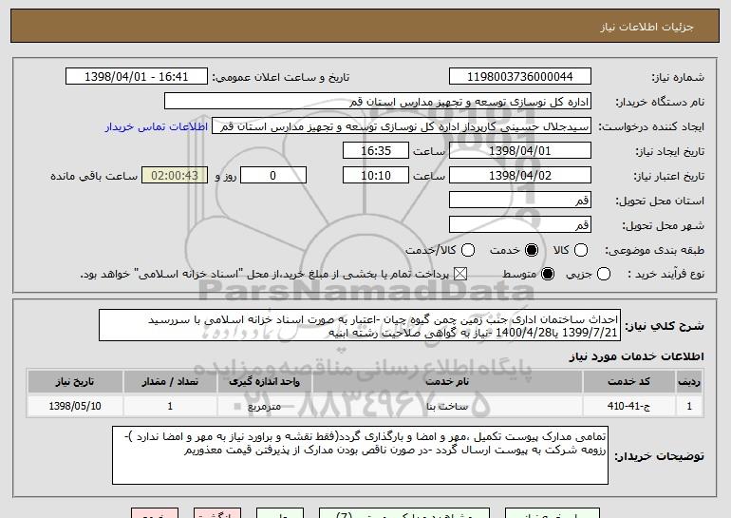Click the validity date field 1398/04/02
The width and height of the screenshot is (731, 518).
[x=520, y=175]
